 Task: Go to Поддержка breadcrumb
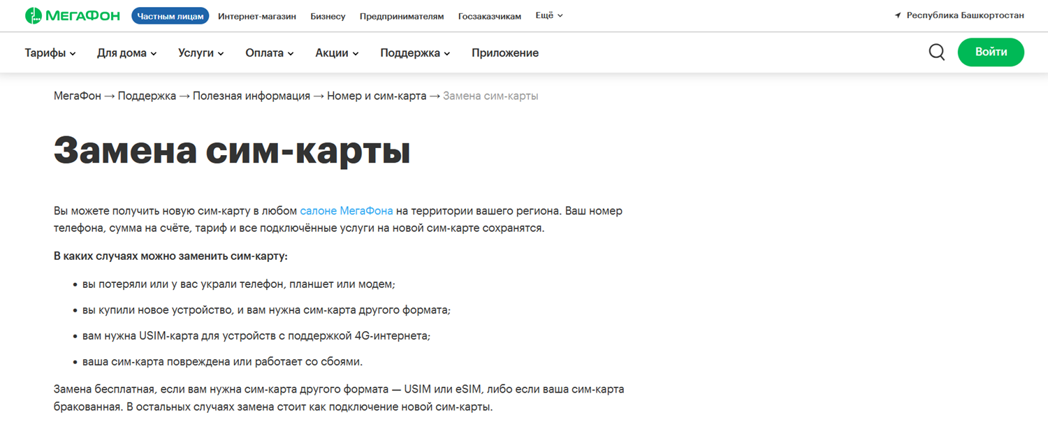click(x=147, y=96)
